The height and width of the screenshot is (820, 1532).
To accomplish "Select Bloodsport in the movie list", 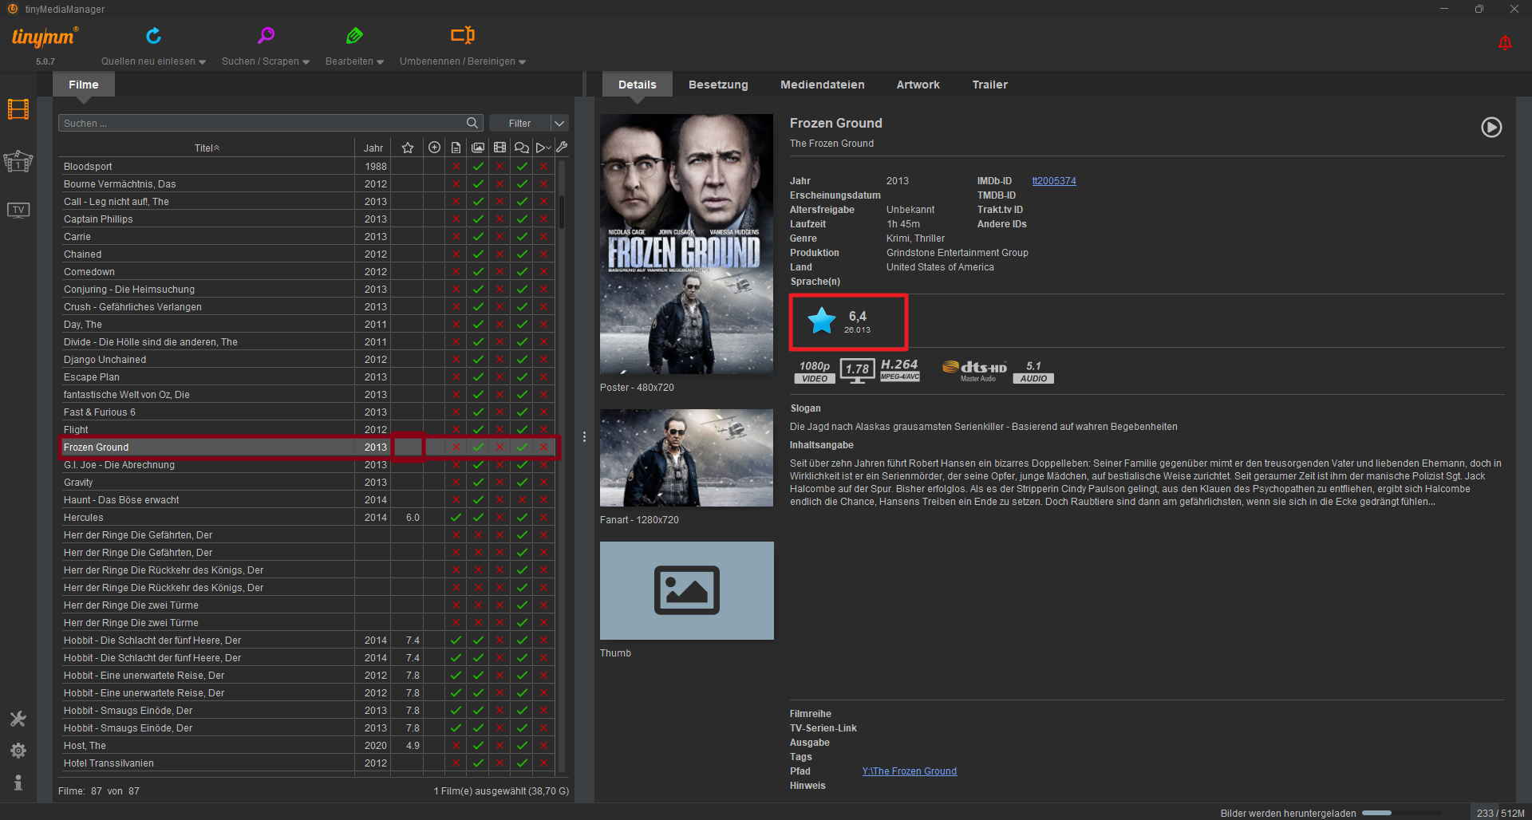I will pos(307,166).
